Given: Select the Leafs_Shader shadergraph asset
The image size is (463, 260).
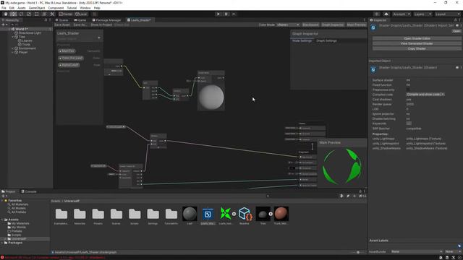Looking at the screenshot, I should (x=208, y=214).
